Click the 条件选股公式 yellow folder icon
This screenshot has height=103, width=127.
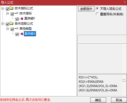click(x=11, y=23)
